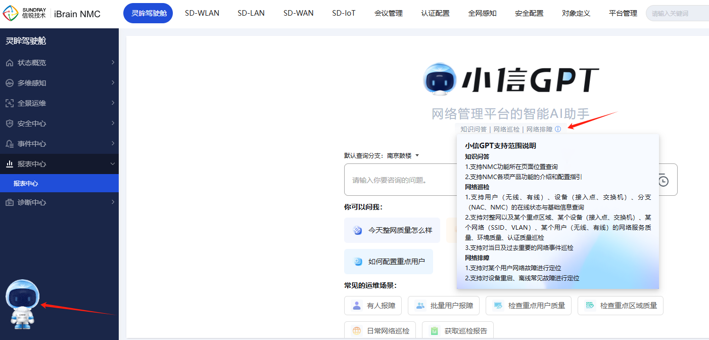The width and height of the screenshot is (709, 340).
Task: Focus the top keyword search box
Action: [677, 13]
